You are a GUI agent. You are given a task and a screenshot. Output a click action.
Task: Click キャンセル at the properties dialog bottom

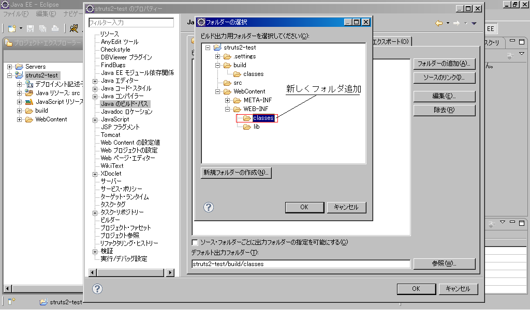(x=458, y=289)
